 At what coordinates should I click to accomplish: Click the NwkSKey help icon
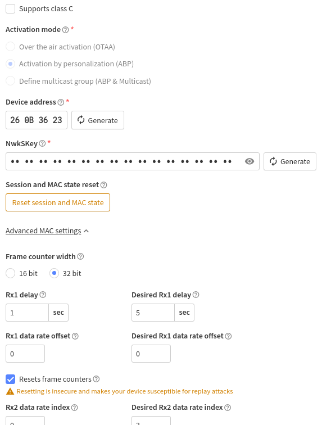tap(42, 144)
